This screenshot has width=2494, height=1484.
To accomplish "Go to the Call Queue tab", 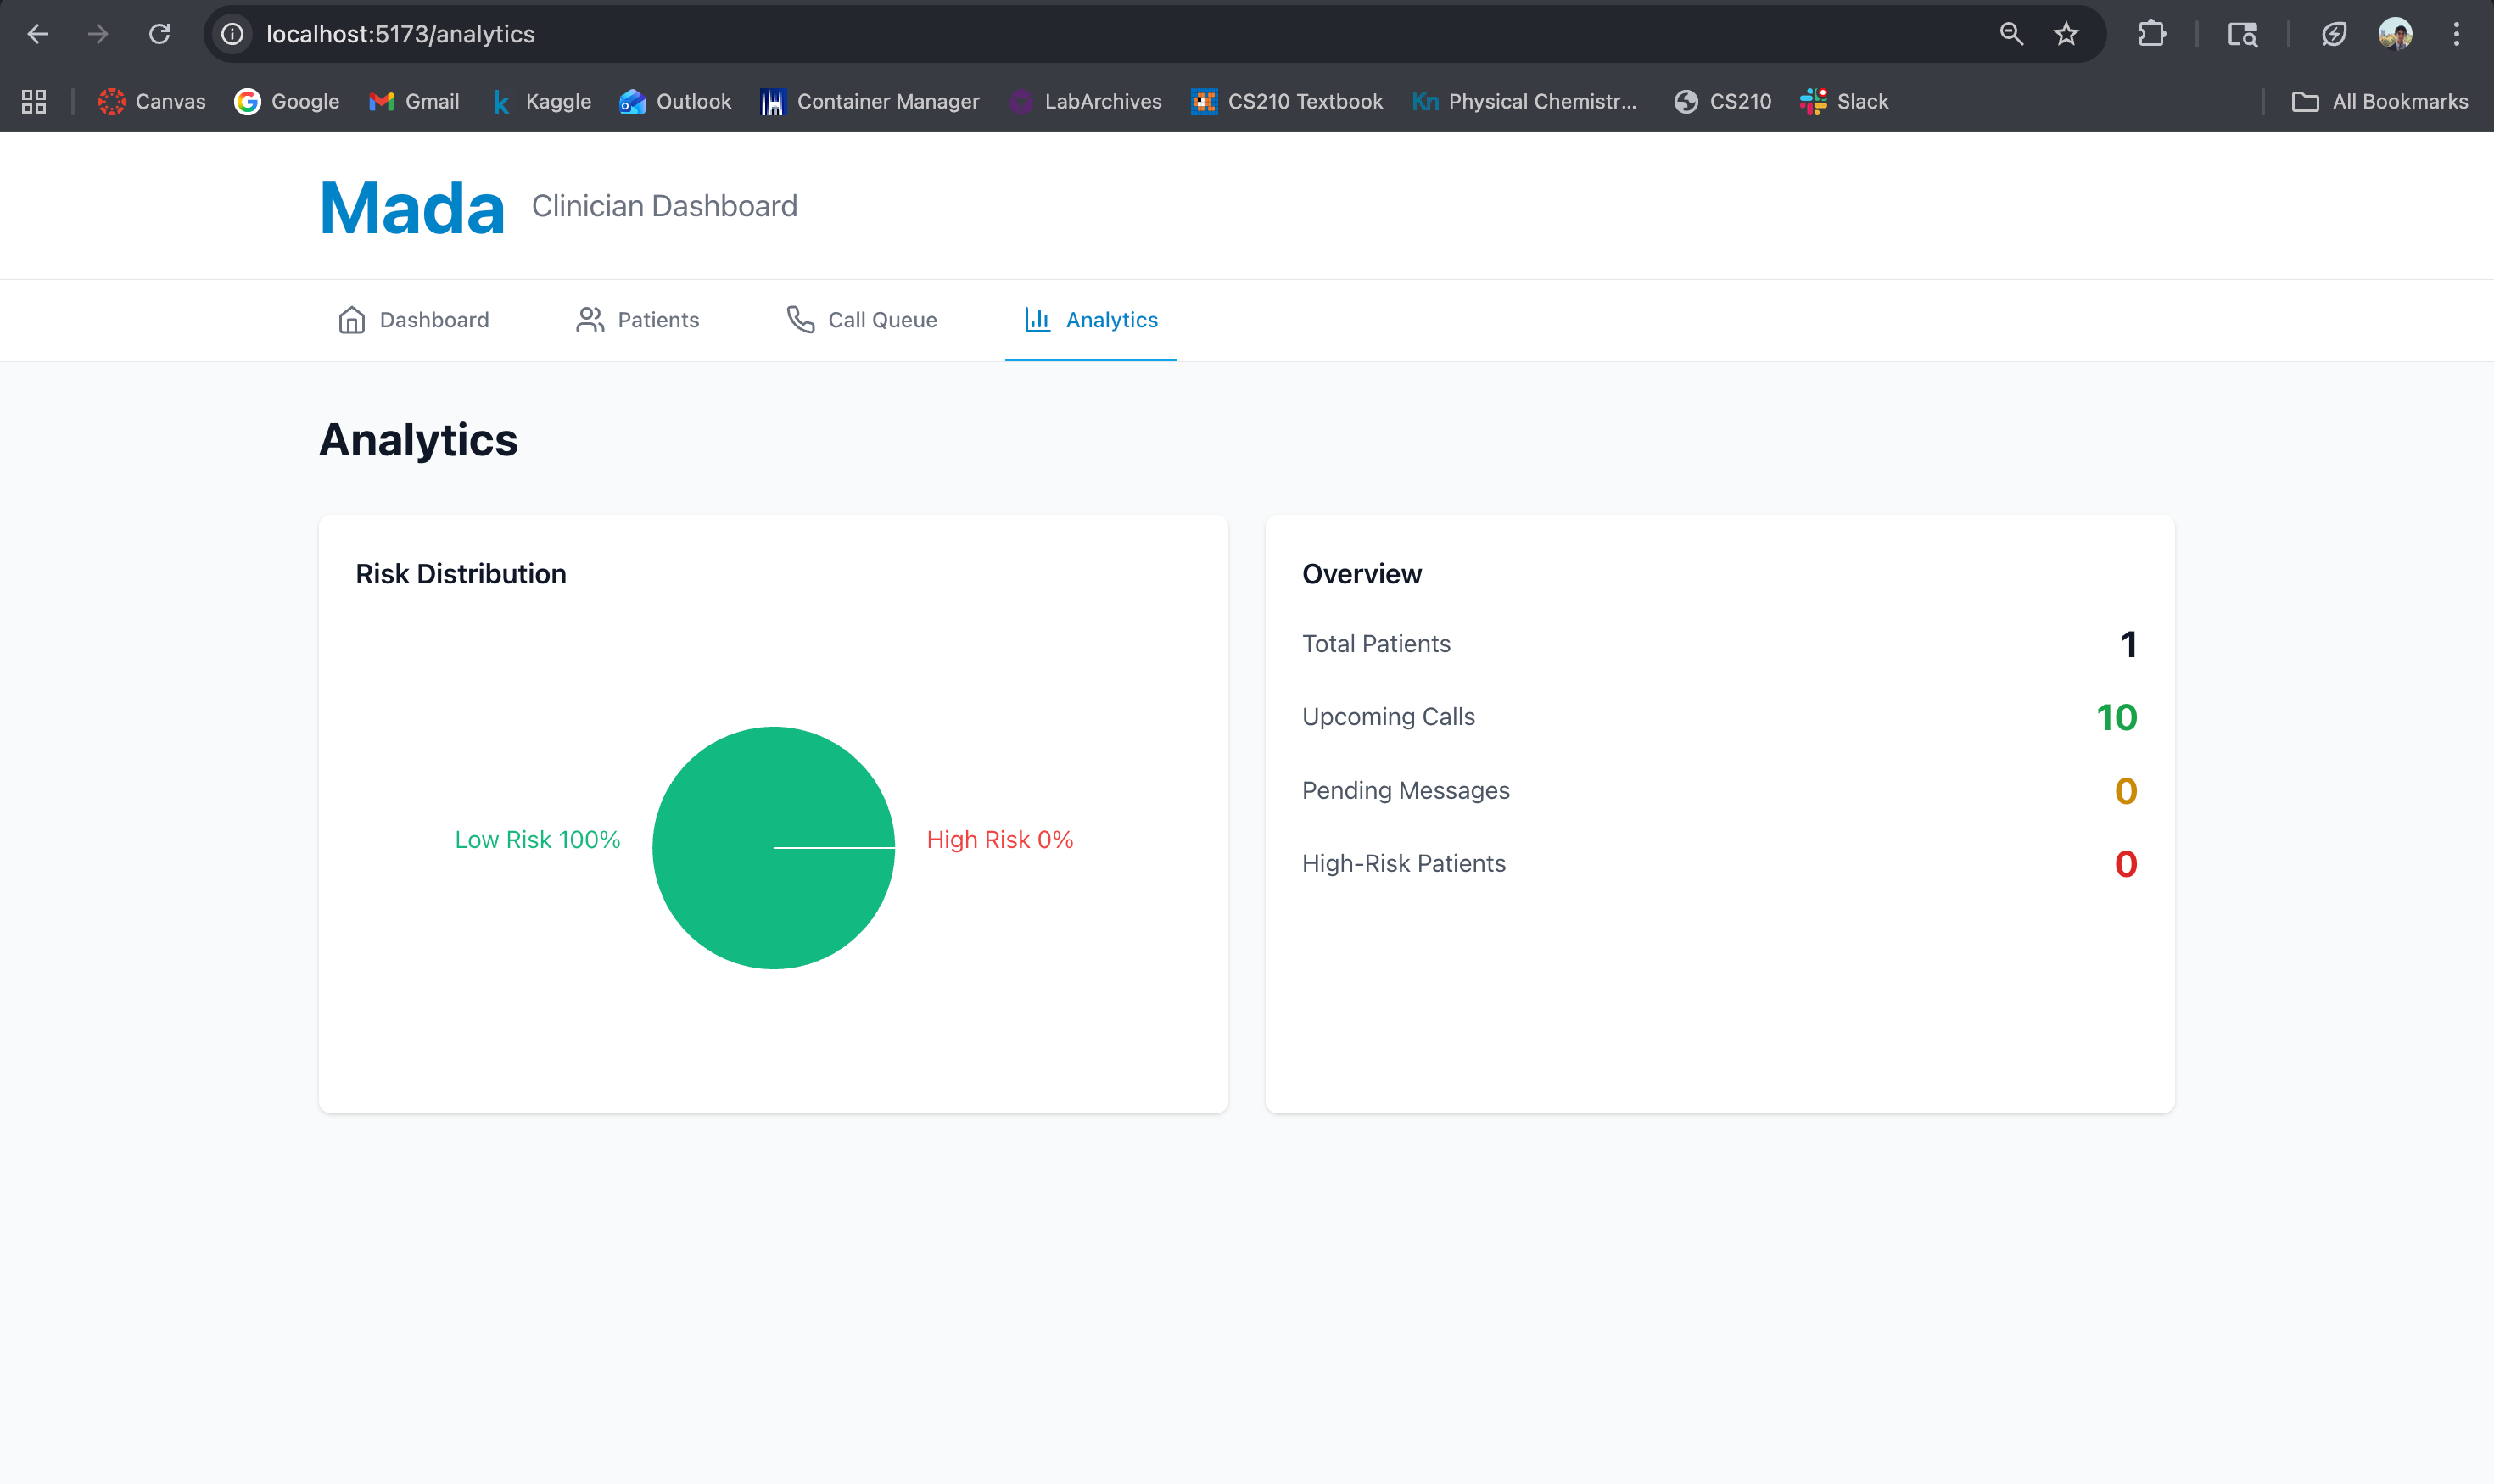I will pos(861,320).
